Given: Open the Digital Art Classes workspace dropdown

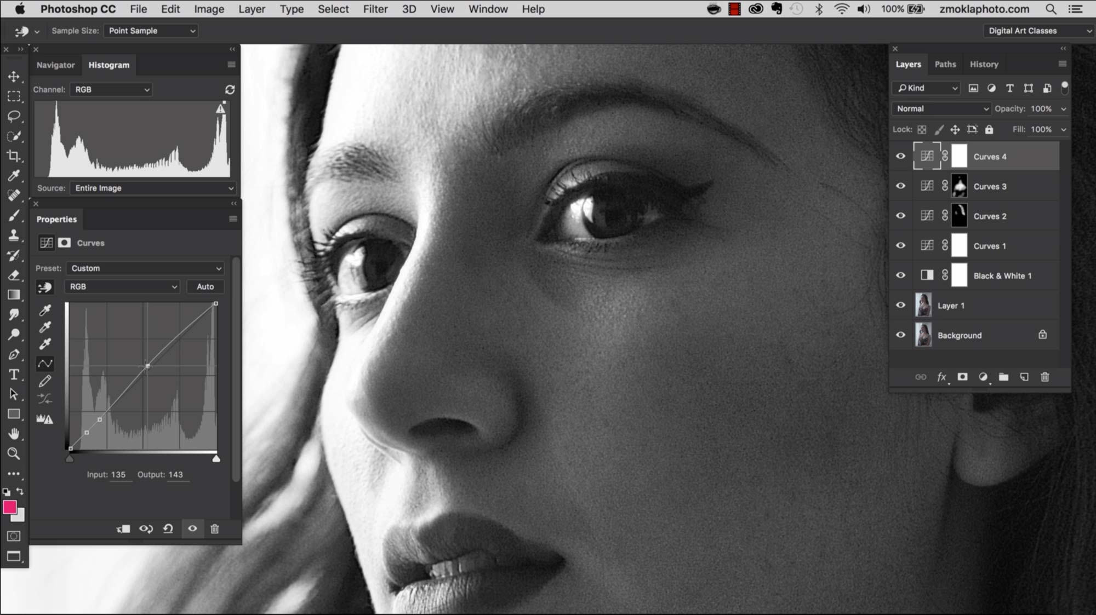Looking at the screenshot, I should tap(1038, 31).
